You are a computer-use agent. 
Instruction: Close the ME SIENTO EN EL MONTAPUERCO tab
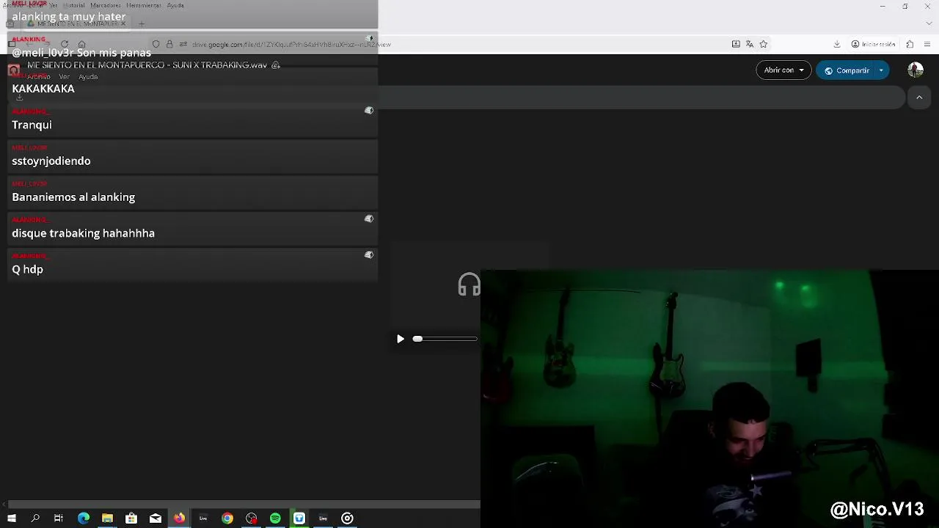[x=123, y=23]
